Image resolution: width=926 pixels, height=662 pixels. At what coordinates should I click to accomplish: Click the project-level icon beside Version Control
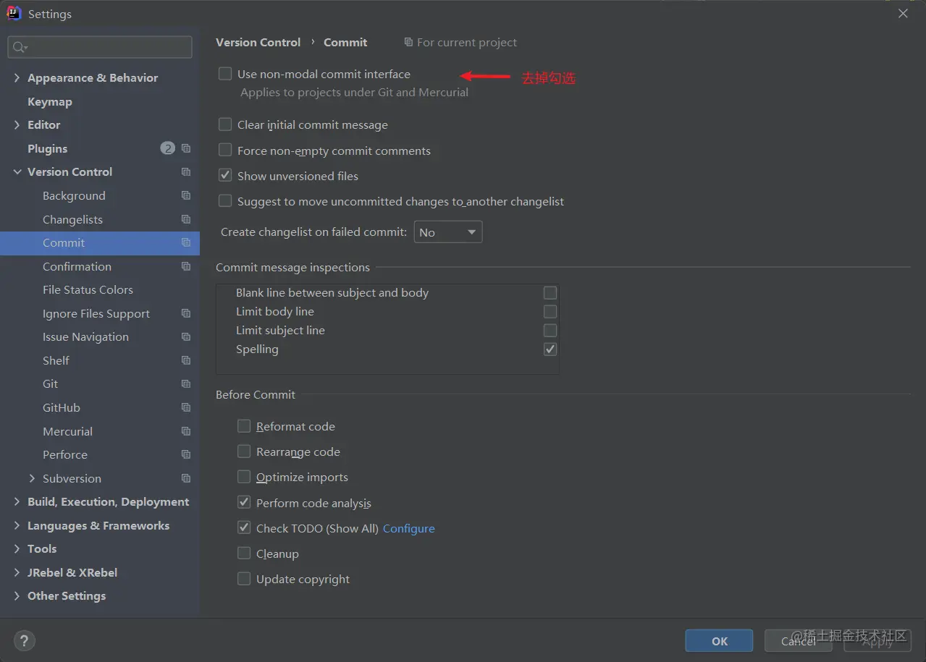point(186,171)
